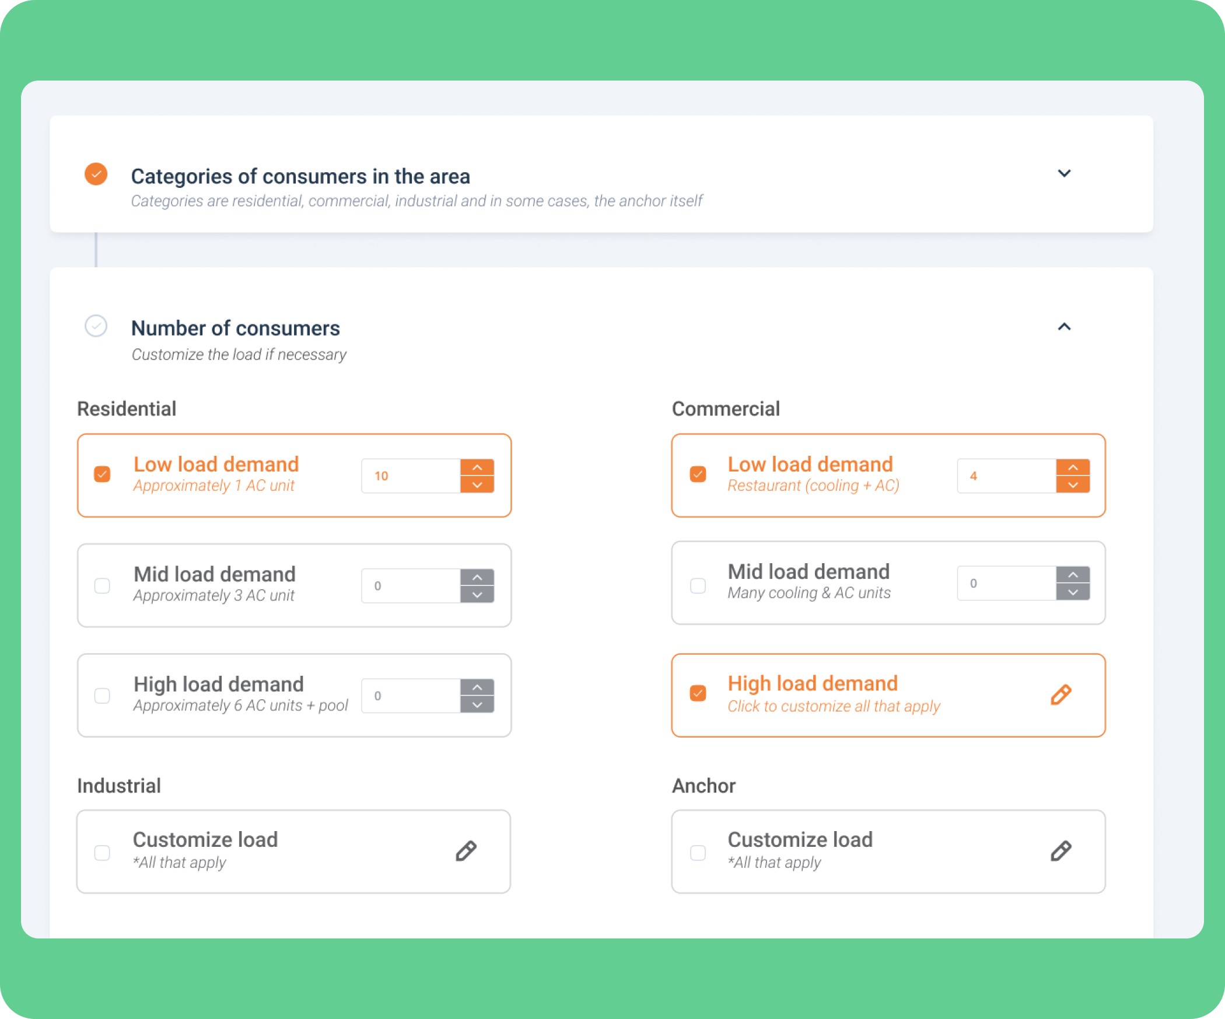Decrement Commercial Mid load demand value
This screenshot has width=1225, height=1019.
click(1073, 592)
